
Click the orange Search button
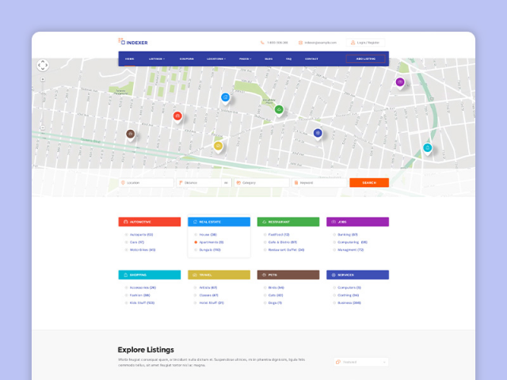point(369,183)
